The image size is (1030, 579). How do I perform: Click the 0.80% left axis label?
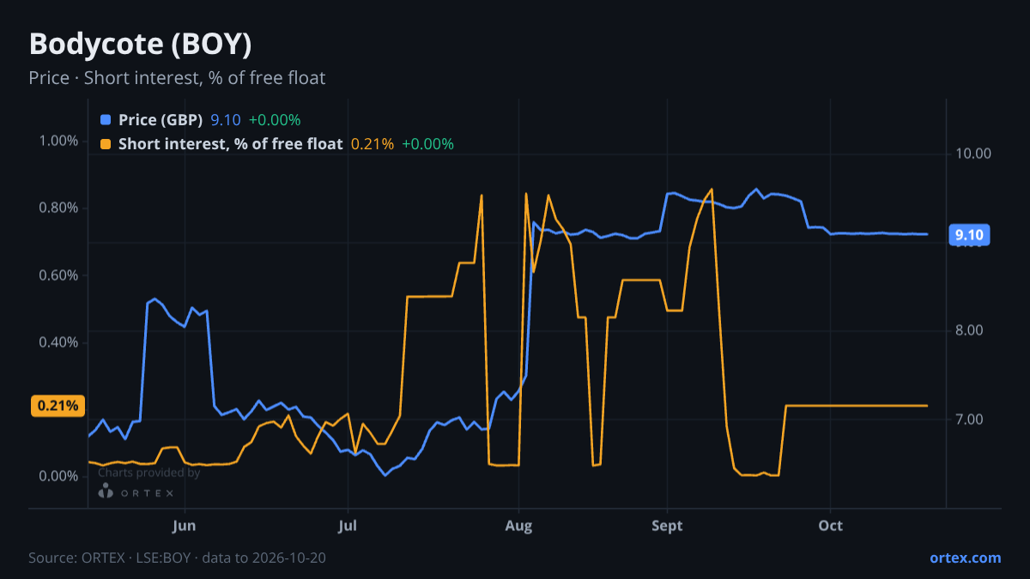[x=59, y=208]
